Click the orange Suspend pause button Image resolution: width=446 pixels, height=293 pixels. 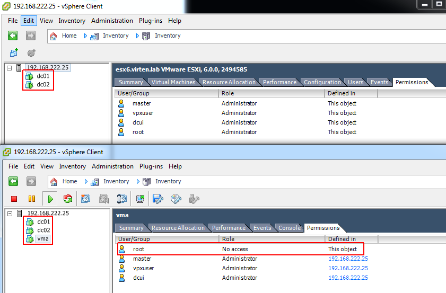[x=32, y=199]
